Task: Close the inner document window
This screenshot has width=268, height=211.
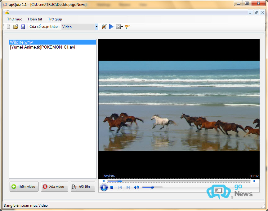Action: 262,13
